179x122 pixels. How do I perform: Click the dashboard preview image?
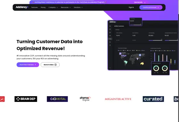(143, 45)
